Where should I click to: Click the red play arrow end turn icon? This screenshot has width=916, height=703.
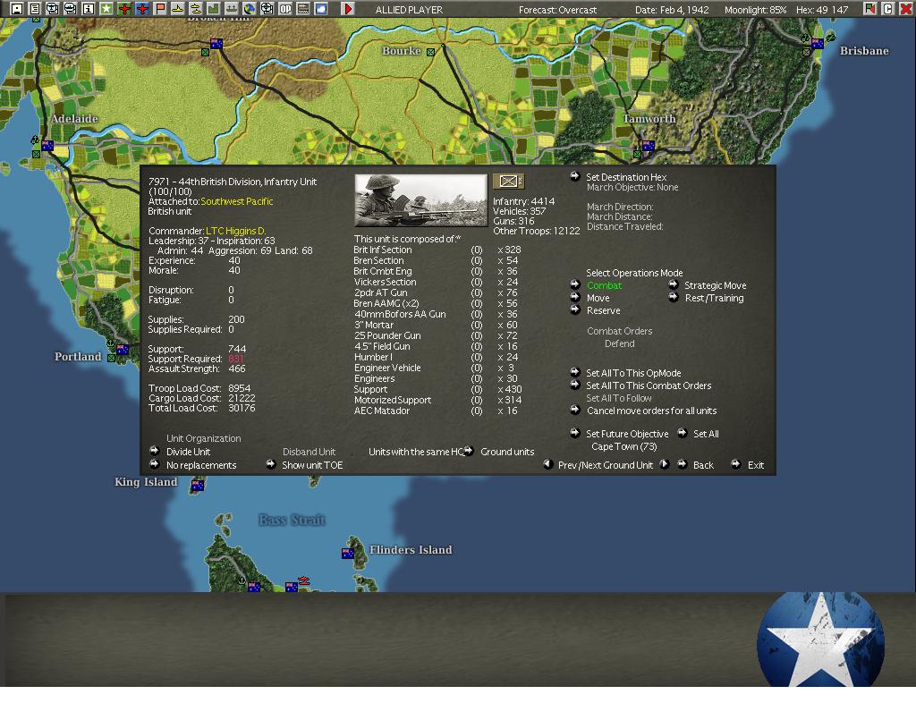(x=348, y=9)
